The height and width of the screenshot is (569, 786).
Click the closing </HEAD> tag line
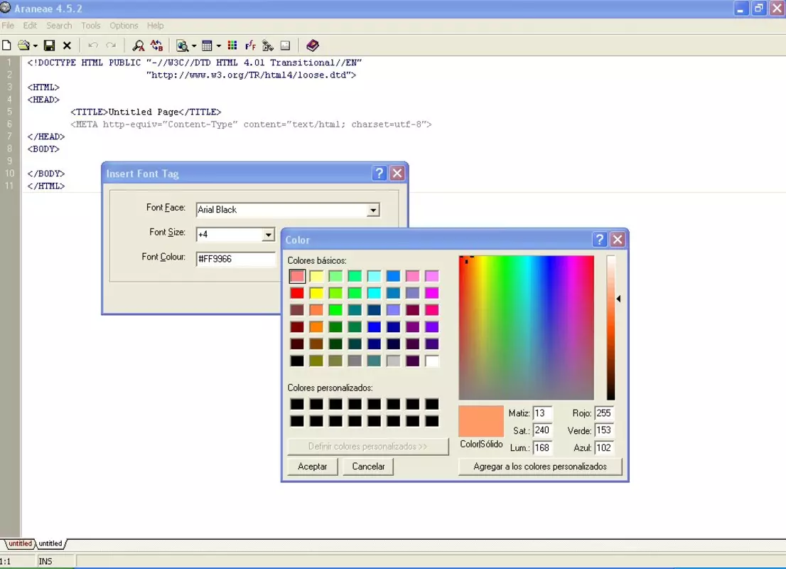46,137
